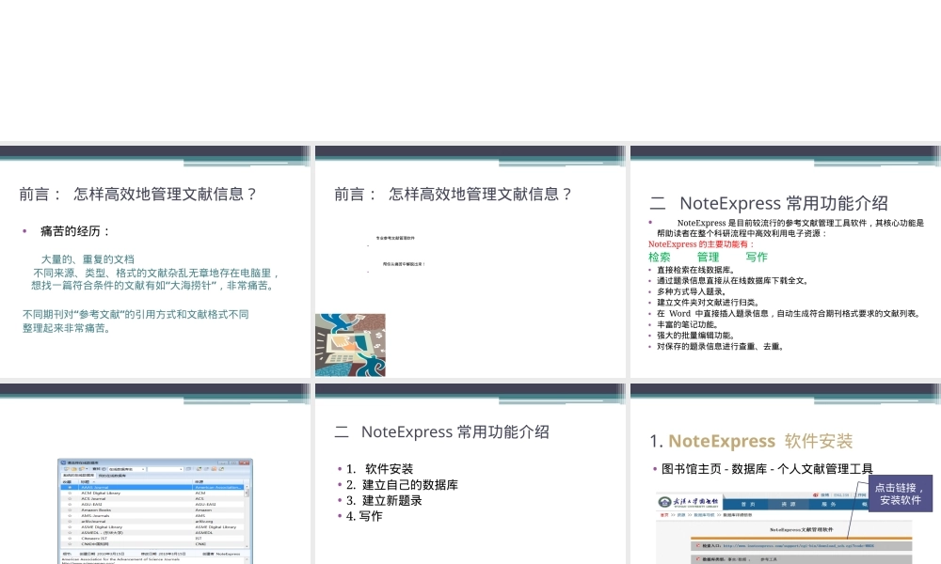Click the green word 管理

(708, 258)
